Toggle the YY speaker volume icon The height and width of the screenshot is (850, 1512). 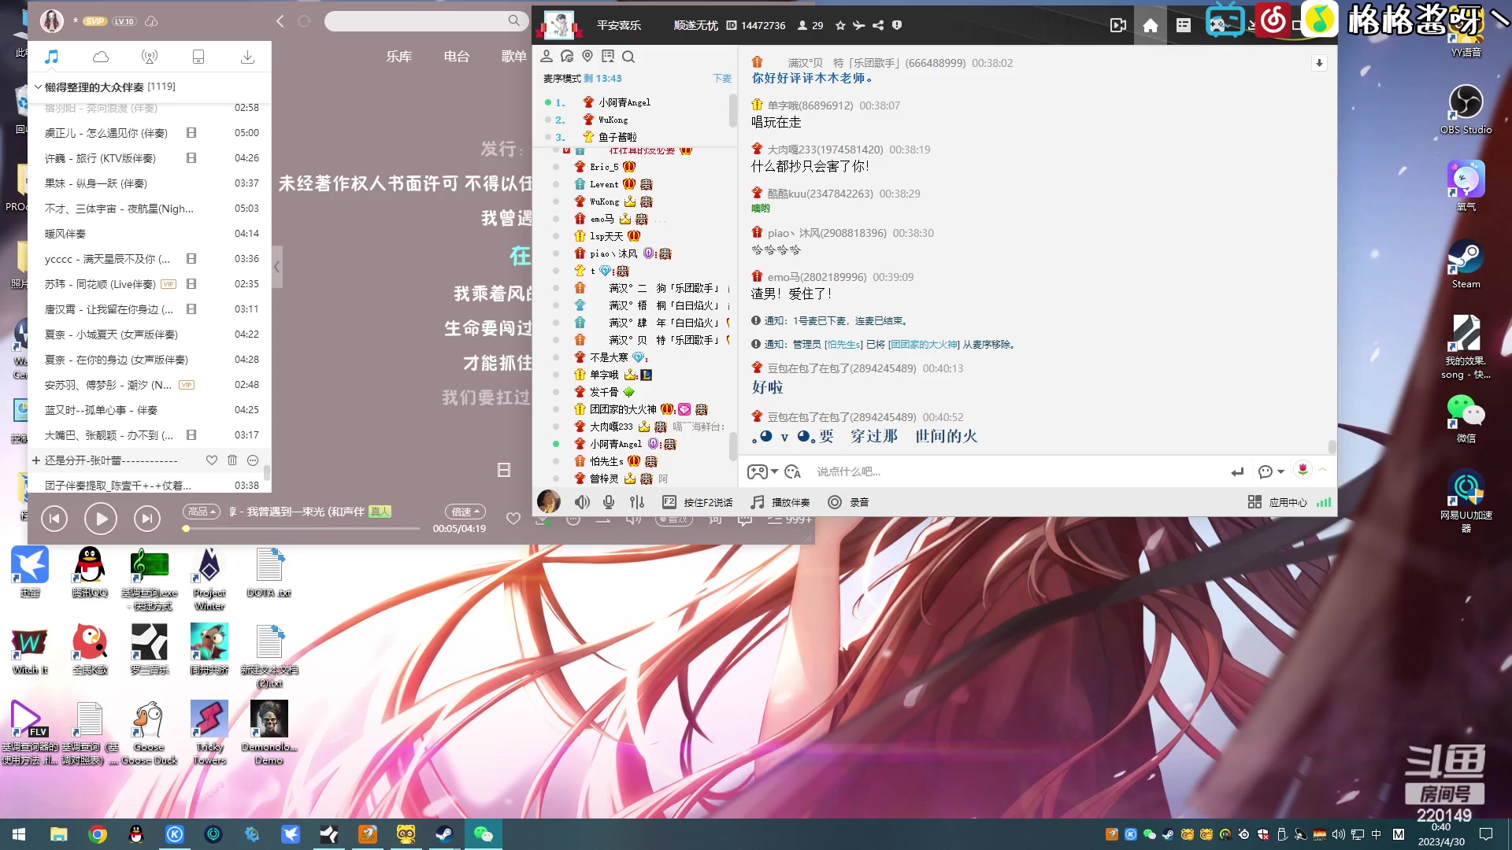pyautogui.click(x=583, y=503)
